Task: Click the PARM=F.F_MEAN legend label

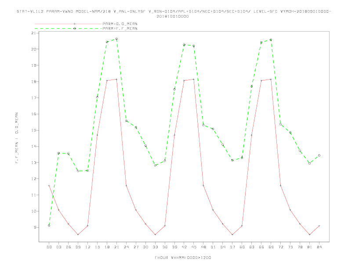Action: [120, 29]
